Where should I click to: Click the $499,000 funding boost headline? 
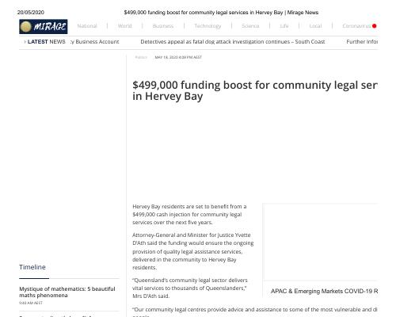click(x=255, y=90)
